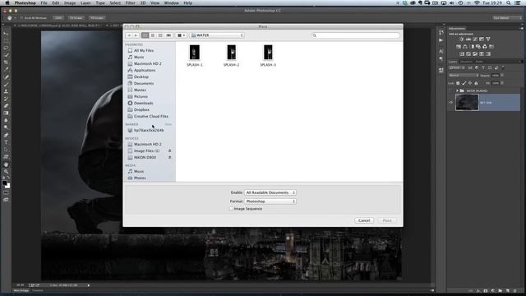Toggle Scroll All Windows checkbox

(21, 18)
